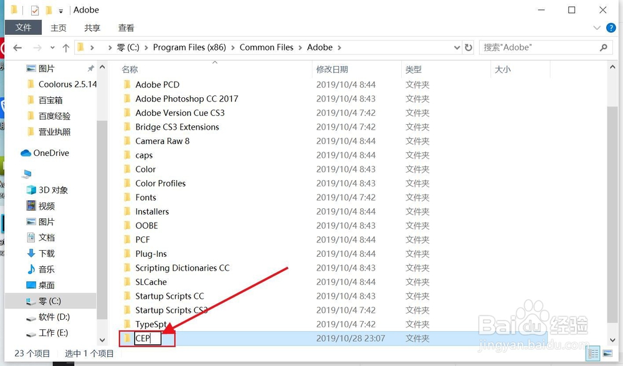Open the 主页 ribbon tab
The image size is (623, 366).
59,28
